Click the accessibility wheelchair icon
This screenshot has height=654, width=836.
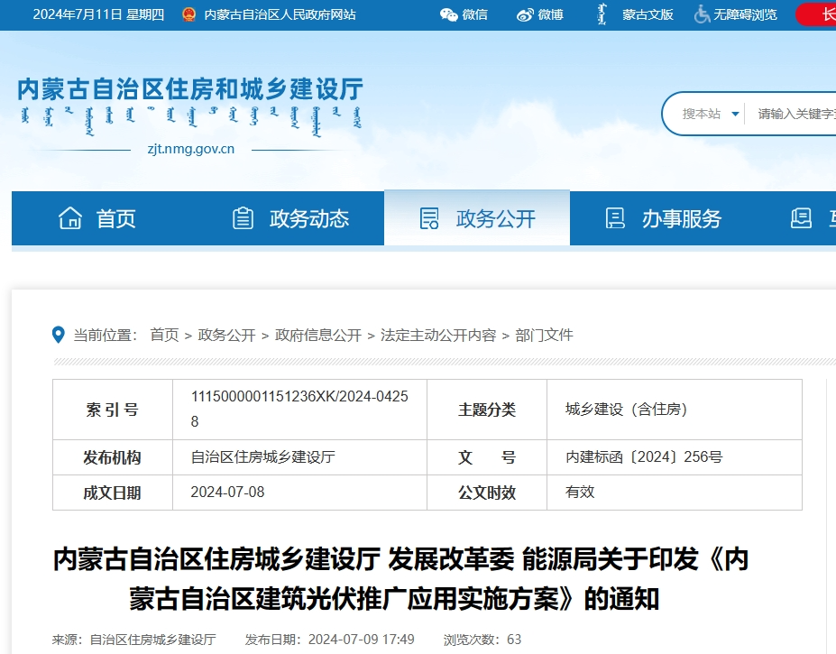click(702, 14)
